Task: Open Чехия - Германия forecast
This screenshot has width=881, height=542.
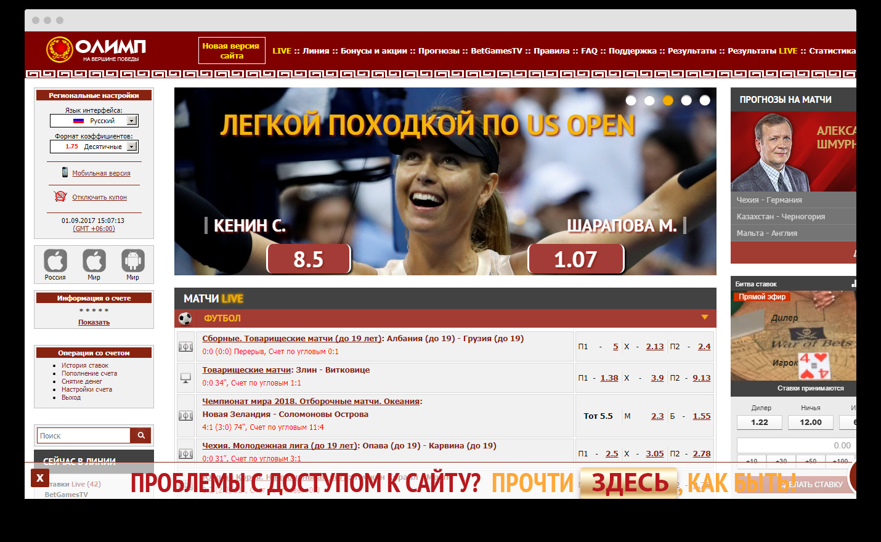Action: point(794,200)
